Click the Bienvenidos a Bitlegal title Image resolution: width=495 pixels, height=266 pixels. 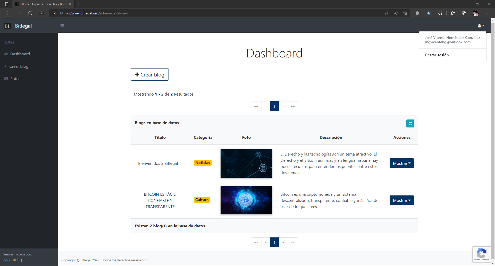tap(158, 163)
